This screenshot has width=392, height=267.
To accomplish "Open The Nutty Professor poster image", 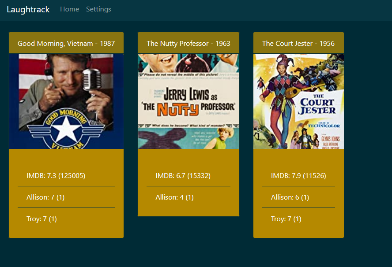I will pos(188,101).
